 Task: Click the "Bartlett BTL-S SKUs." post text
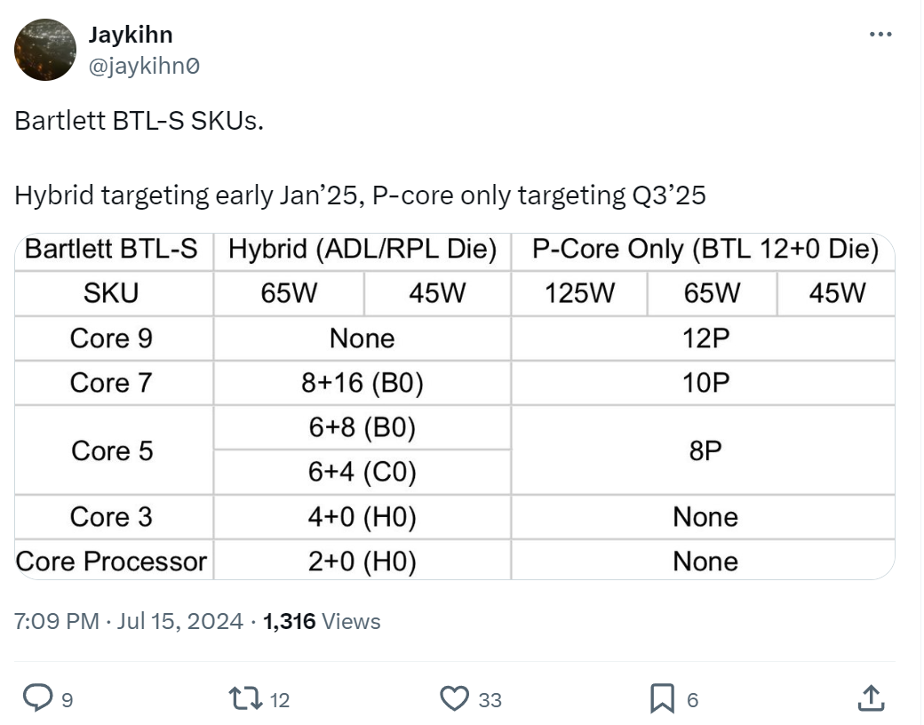(139, 122)
